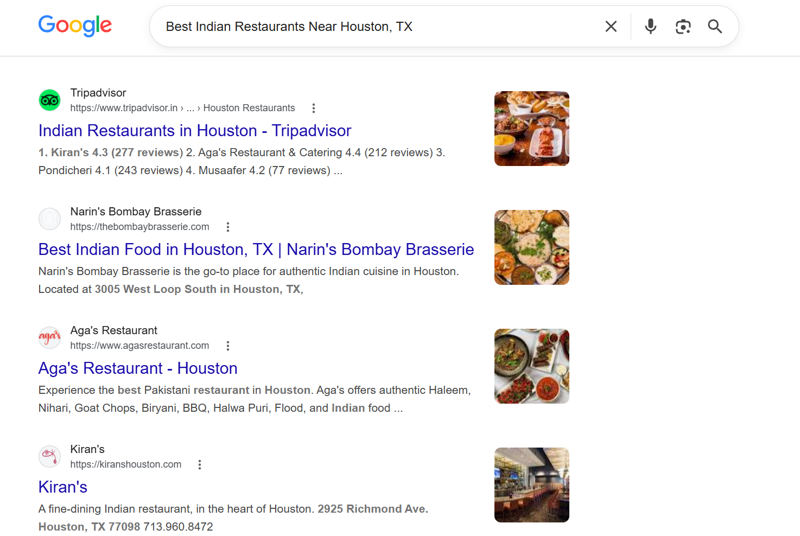Open 'Best Indian Food in Houston, TX' link
The height and width of the screenshot is (536, 800).
(x=256, y=250)
